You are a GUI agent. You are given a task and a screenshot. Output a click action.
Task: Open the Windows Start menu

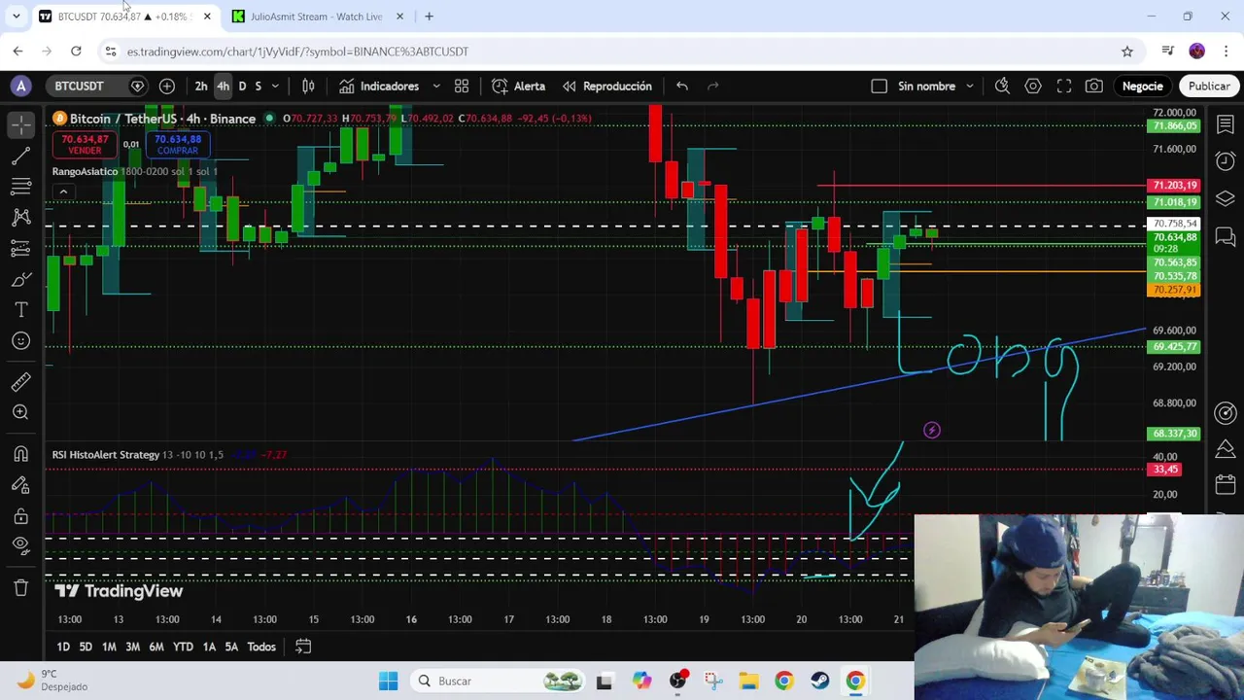388,682
